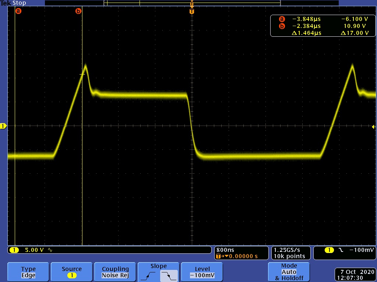Click the 1.25GS/s sample rate readout
377x282 pixels.
(x=287, y=250)
